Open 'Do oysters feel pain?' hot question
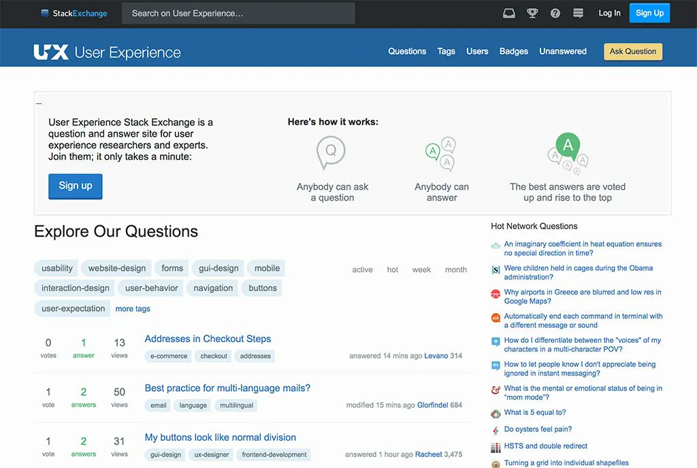697x468 pixels. pyautogui.click(x=538, y=429)
